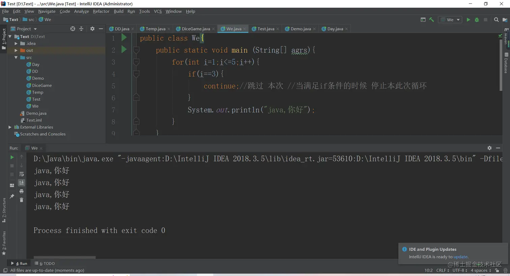
Task: Switch to the Day.java editor tab
Action: point(335,29)
